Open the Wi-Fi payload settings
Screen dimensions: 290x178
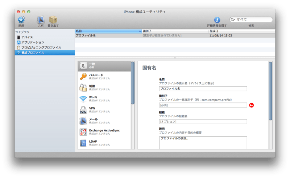(83, 98)
